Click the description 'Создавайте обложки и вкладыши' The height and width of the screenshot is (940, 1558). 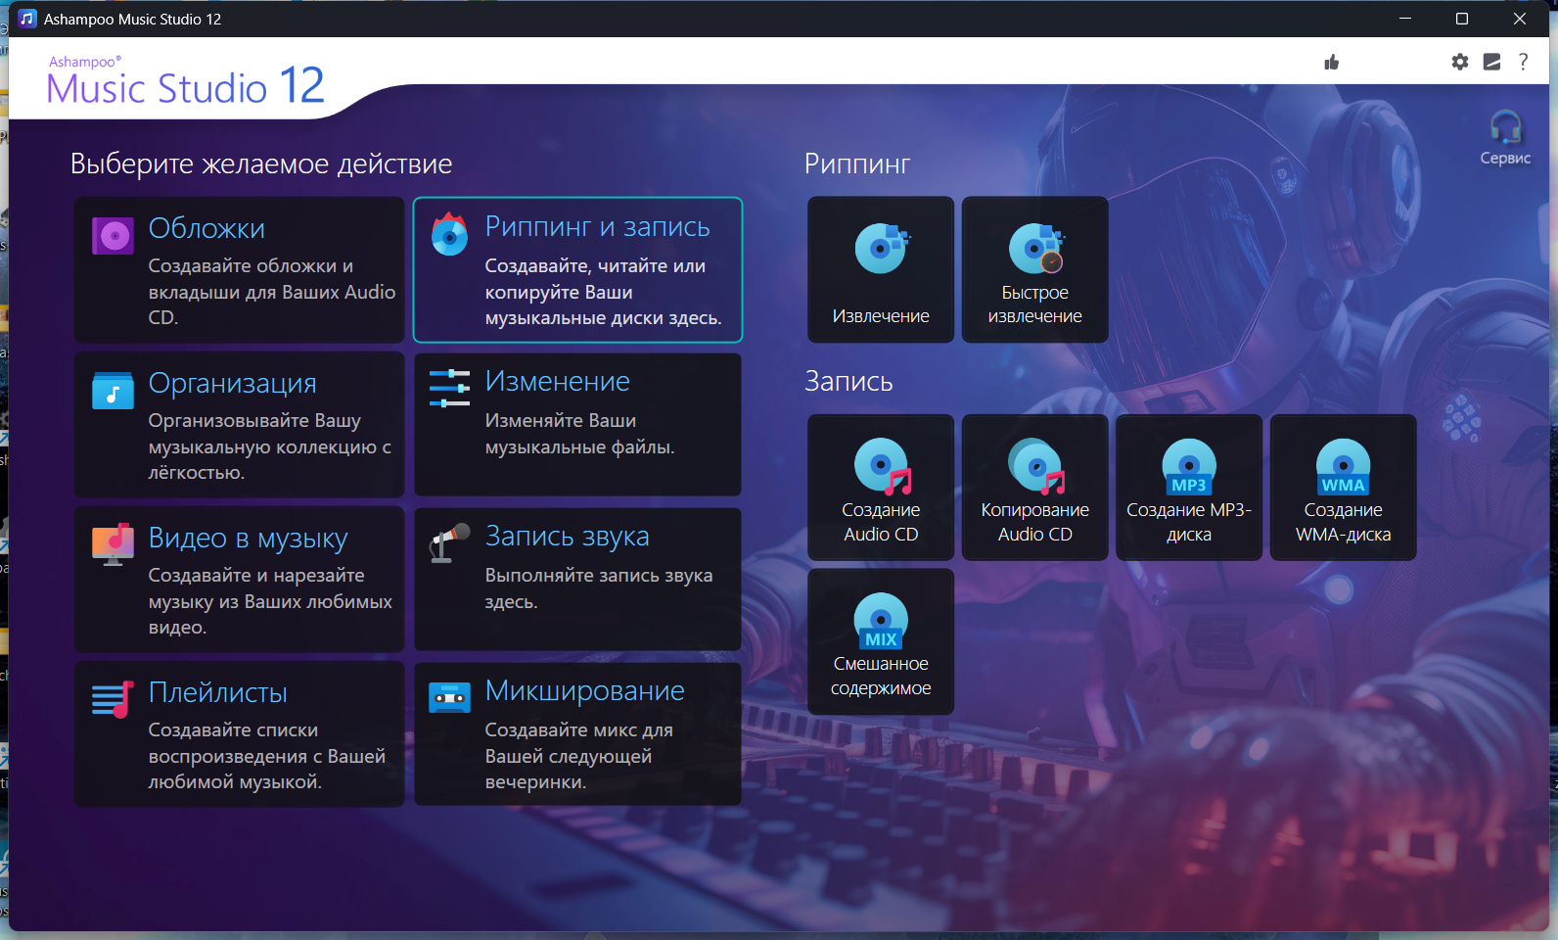[x=272, y=292]
